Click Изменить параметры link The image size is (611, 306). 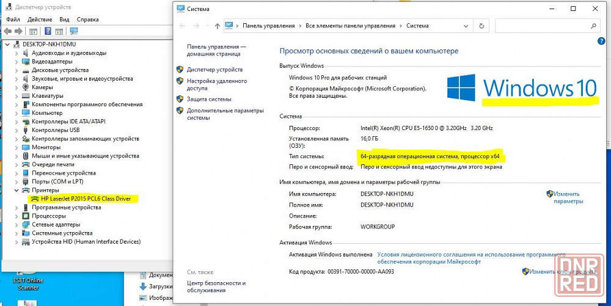pos(568,198)
